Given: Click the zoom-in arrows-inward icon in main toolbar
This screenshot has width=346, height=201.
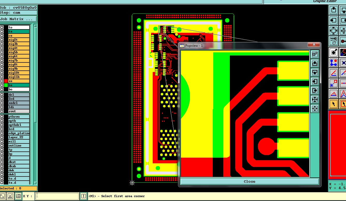Looking at the screenshot, I should [x=334, y=30].
